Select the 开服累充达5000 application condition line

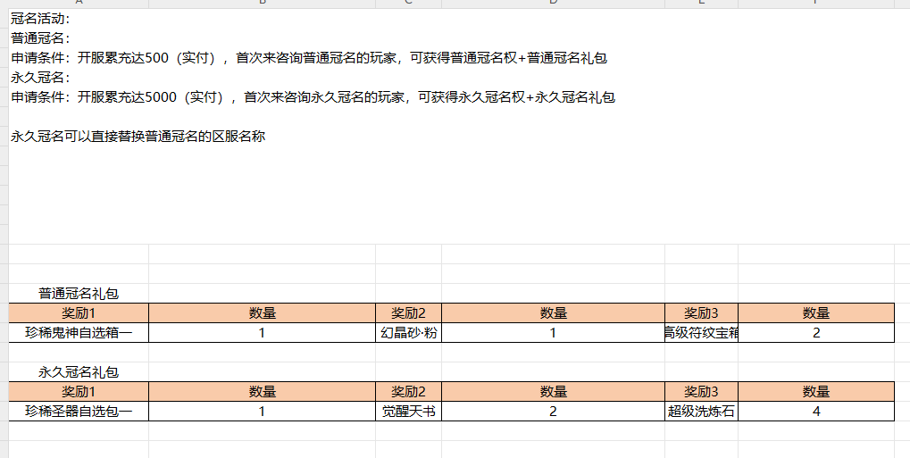click(313, 97)
